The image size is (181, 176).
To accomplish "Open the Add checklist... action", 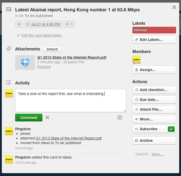I will (154, 90).
